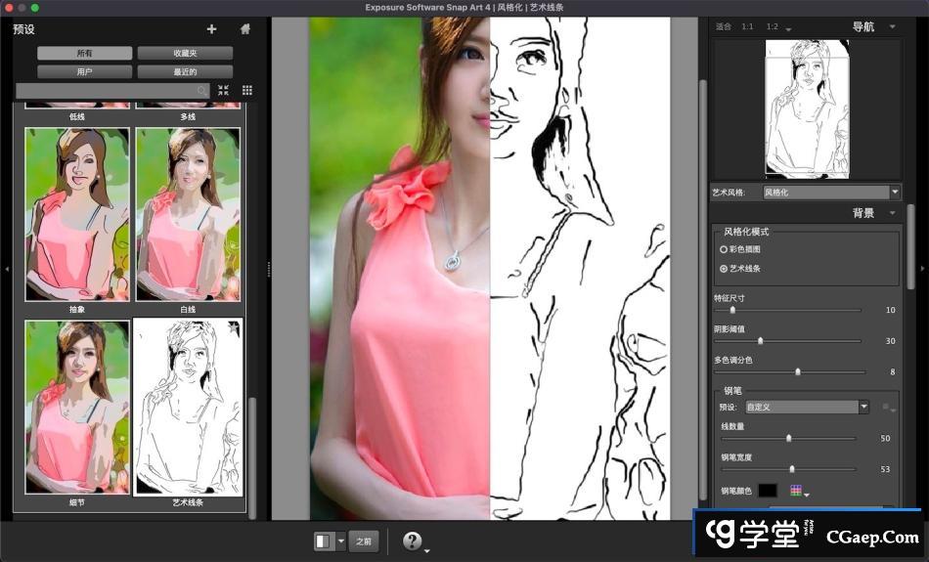Click the split preview view icon
Image resolution: width=929 pixels, height=562 pixels.
coord(323,540)
